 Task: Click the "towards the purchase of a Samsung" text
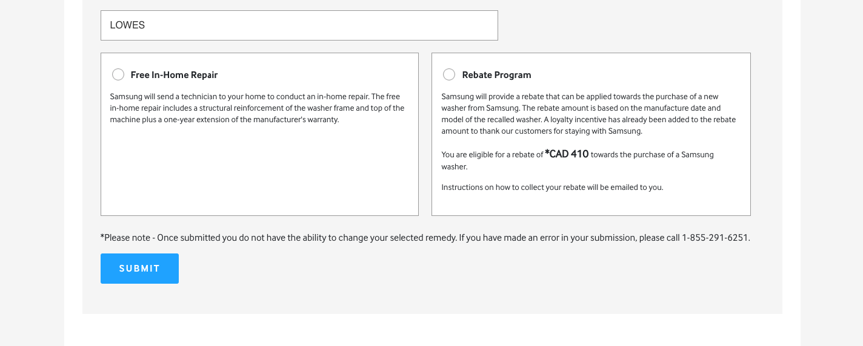click(x=651, y=155)
